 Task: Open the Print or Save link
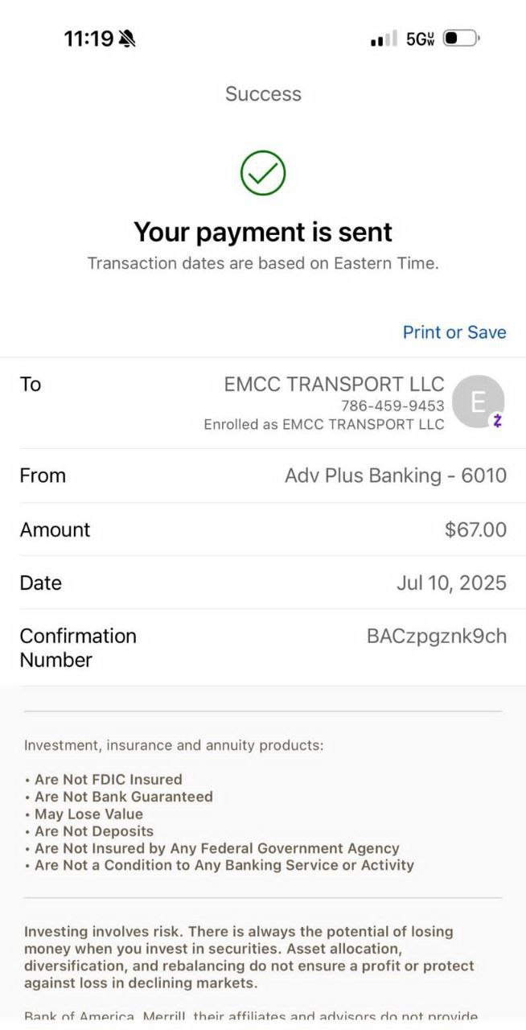tap(454, 332)
